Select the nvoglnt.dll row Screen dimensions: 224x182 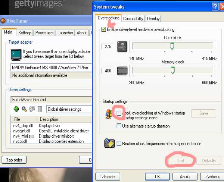coord(52,131)
